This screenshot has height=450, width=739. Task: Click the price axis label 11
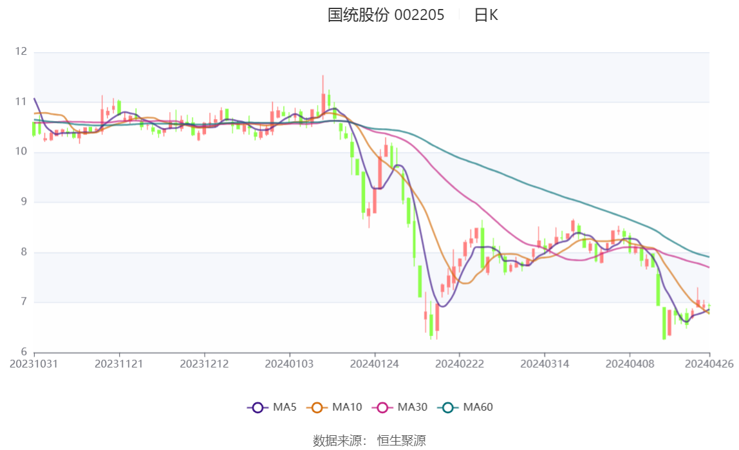(x=21, y=101)
